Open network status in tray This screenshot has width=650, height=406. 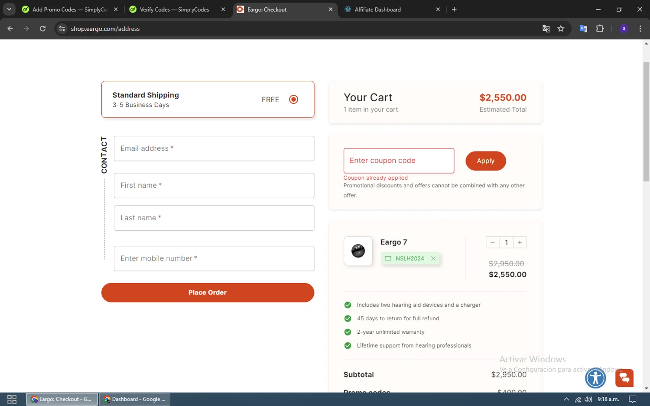pyautogui.click(x=578, y=399)
